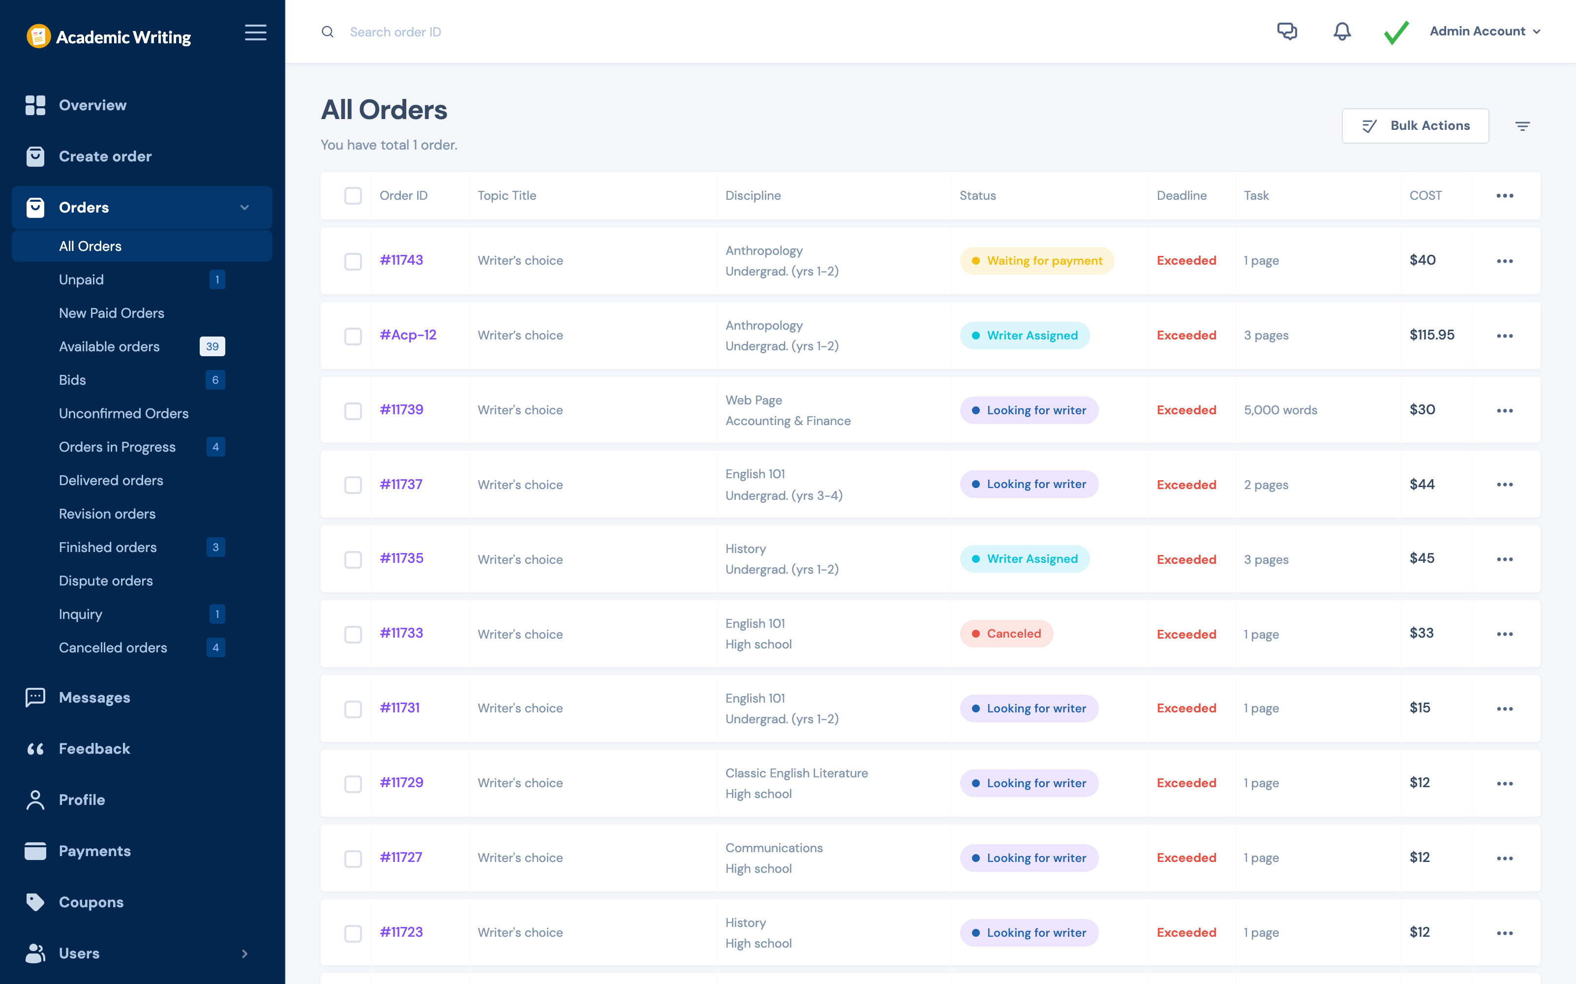
Task: Click the Bulk Actions button
Action: click(1415, 125)
